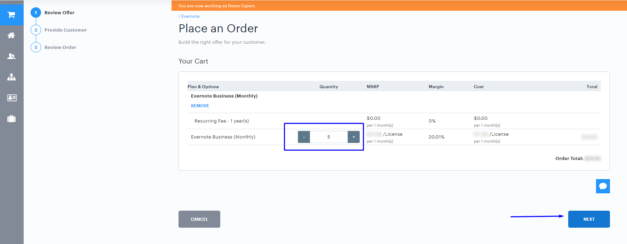Viewport: 627px width, 244px height.
Task: Click the $0.00 MSRP recurring fee value
Action: tap(374, 118)
